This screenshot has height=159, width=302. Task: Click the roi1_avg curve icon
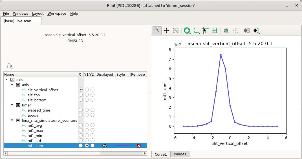pos(24,125)
